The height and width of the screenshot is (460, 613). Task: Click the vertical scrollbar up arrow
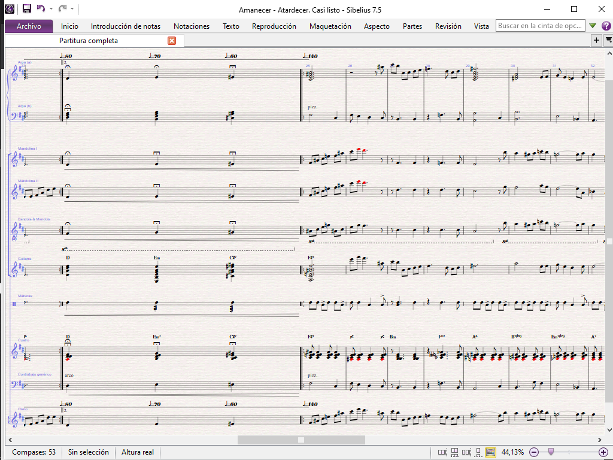[x=609, y=53]
